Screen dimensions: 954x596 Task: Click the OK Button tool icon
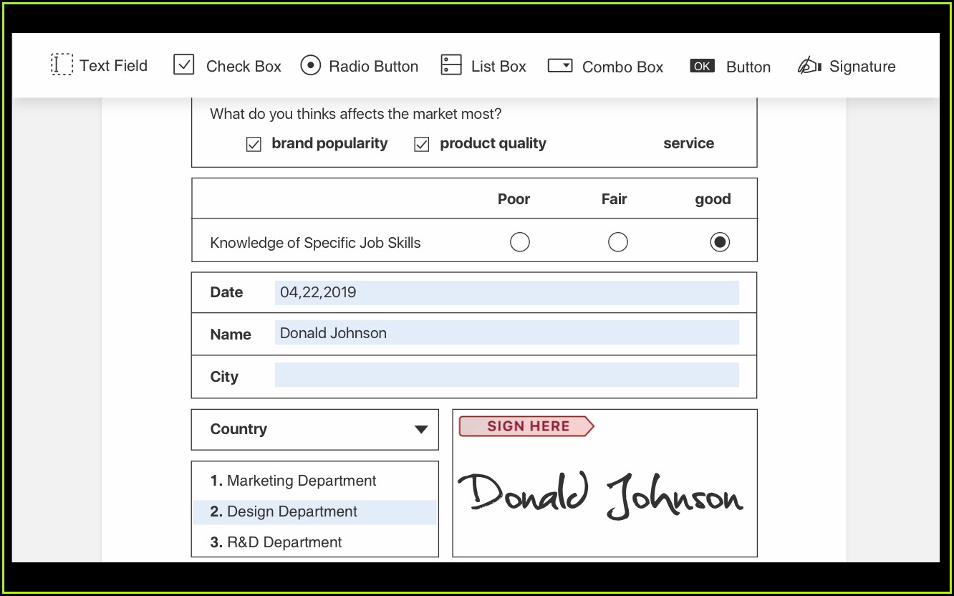pos(702,66)
